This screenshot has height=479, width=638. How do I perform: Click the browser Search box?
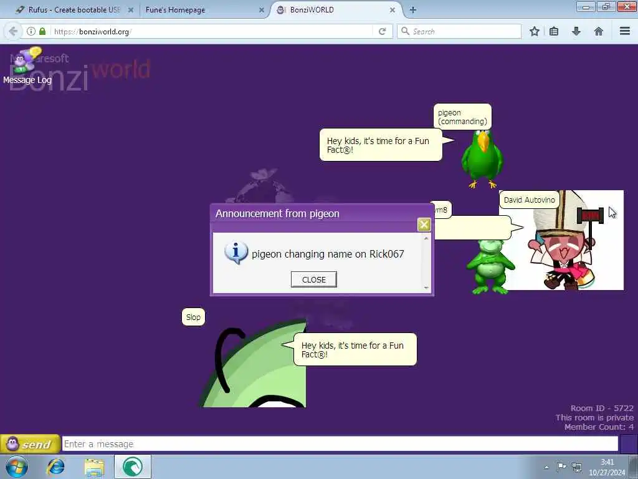[459, 31]
